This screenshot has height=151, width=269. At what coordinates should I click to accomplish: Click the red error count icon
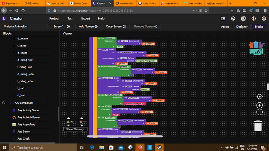[81, 122]
